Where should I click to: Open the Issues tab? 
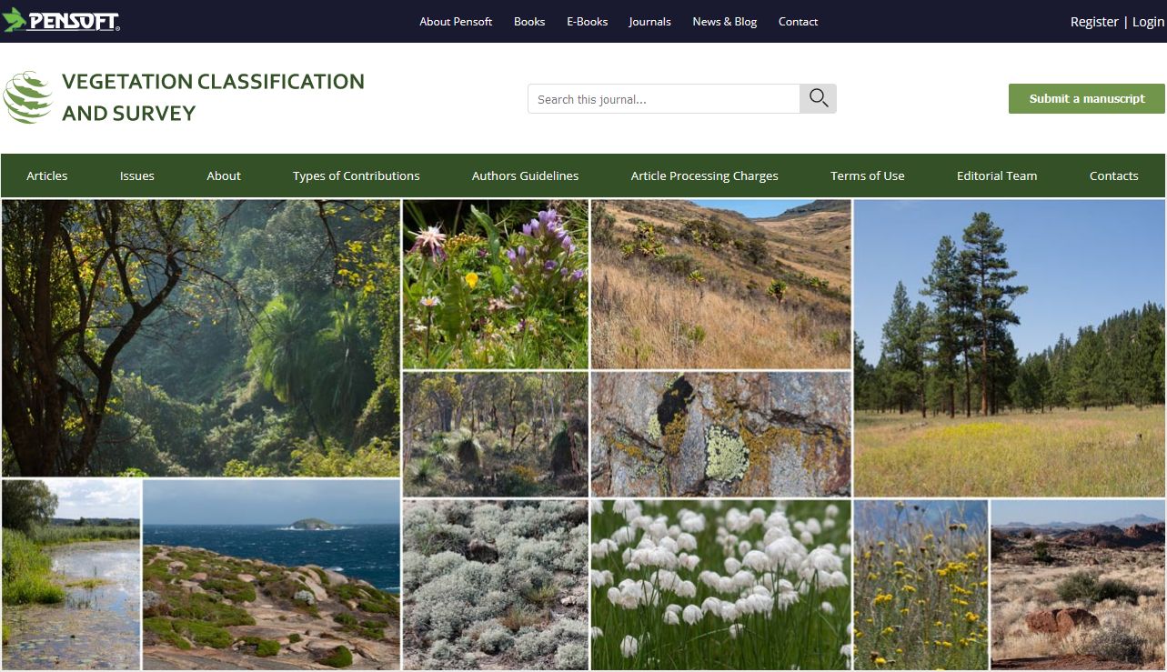click(x=137, y=176)
